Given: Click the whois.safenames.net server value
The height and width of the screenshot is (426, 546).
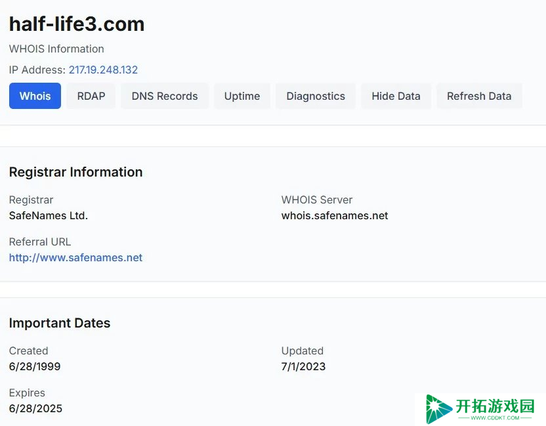Looking at the screenshot, I should [335, 215].
